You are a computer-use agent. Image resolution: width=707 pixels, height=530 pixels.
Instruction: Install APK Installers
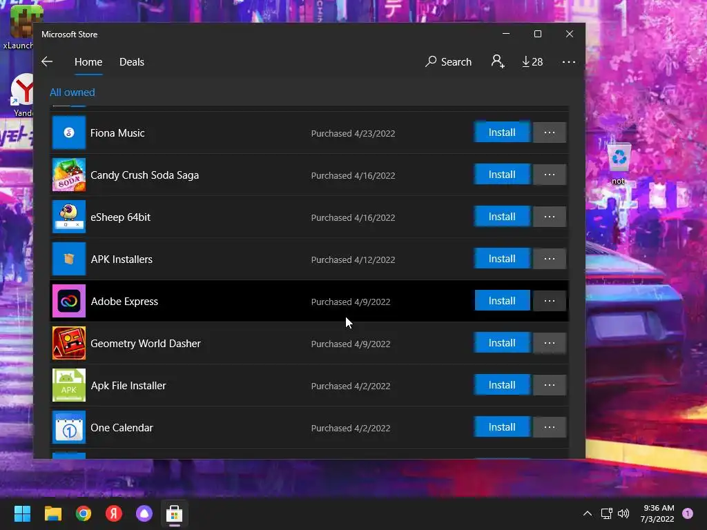503,259
